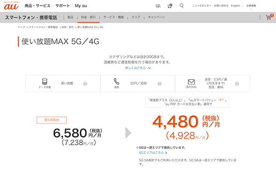Click the 家族割プラス discount conditions box
Viewport: 276px width, 177px height.
pyautogui.click(x=188, y=102)
